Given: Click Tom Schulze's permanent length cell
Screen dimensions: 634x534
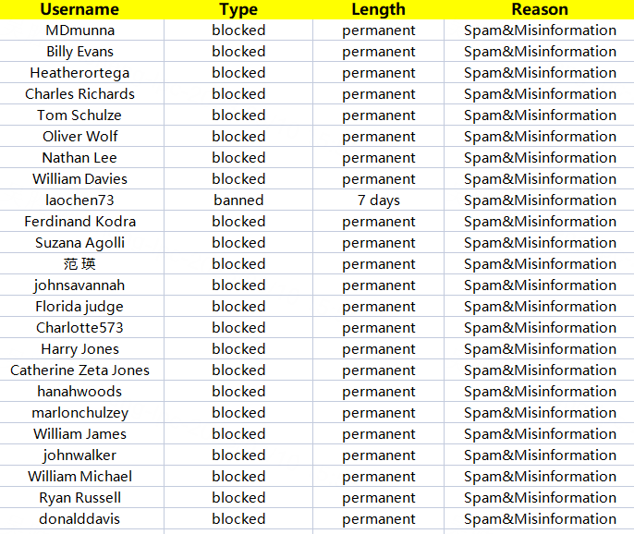Looking at the screenshot, I should click(x=379, y=115).
